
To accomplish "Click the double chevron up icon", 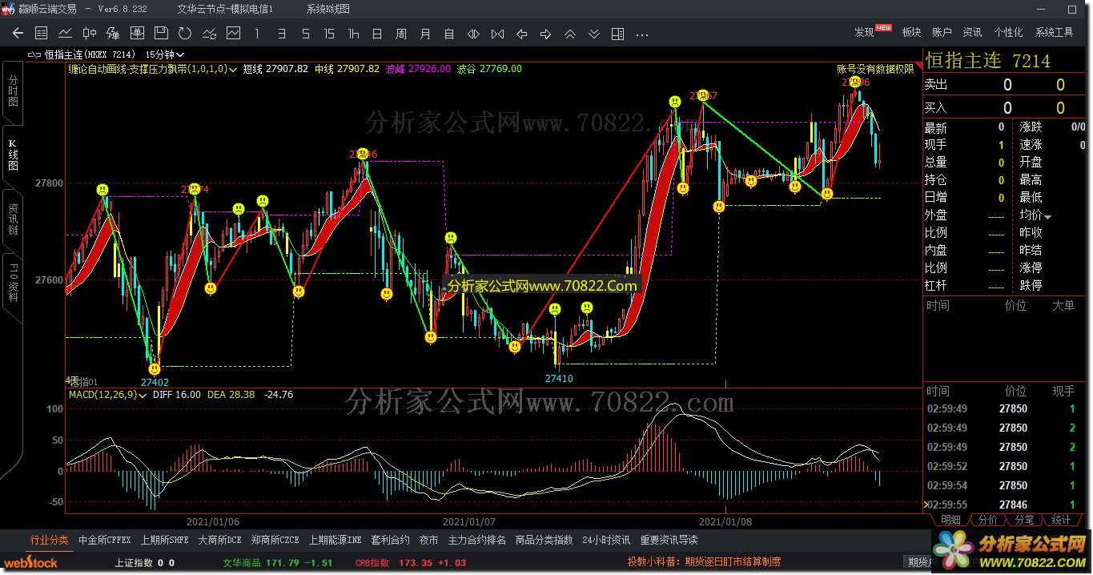I will 569,34.
